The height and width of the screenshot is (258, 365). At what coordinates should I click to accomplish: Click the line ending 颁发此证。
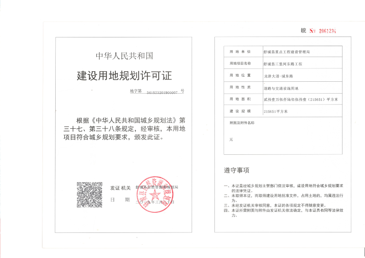pyautogui.click(x=114, y=137)
